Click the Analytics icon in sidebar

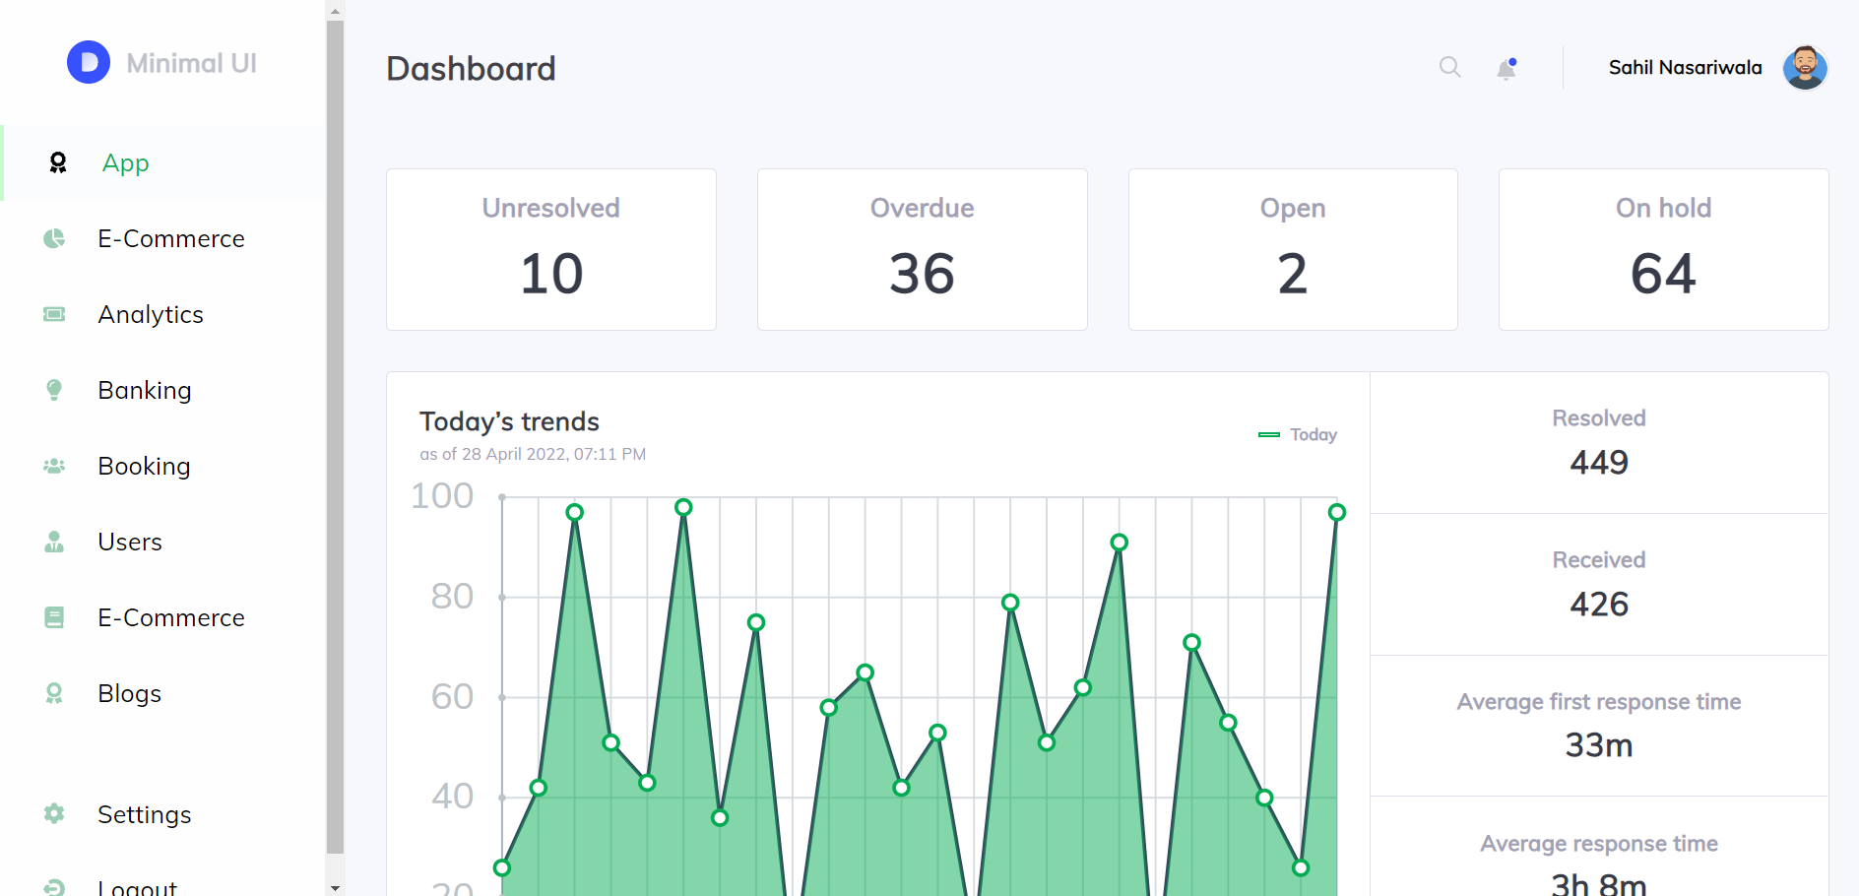(x=54, y=314)
